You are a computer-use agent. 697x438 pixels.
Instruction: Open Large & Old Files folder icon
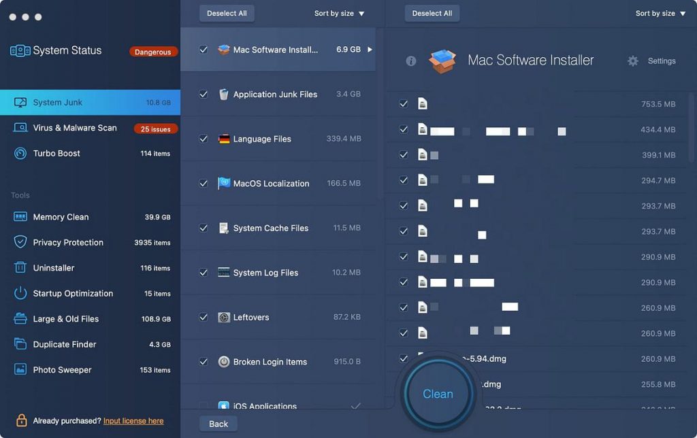pyautogui.click(x=20, y=319)
